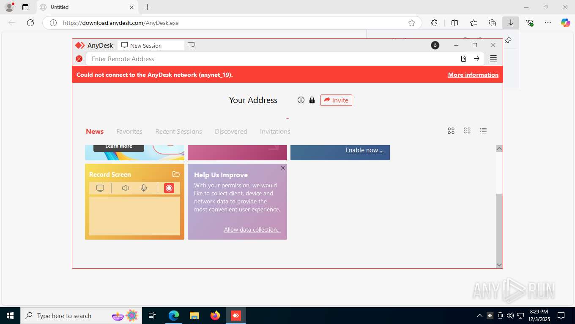Start recording with the red record button

(169, 188)
